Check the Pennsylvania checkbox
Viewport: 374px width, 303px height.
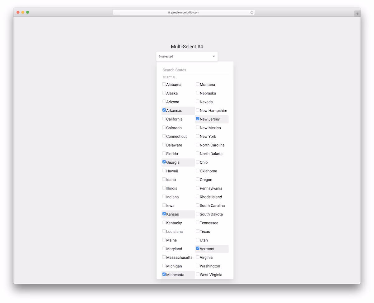198,188
